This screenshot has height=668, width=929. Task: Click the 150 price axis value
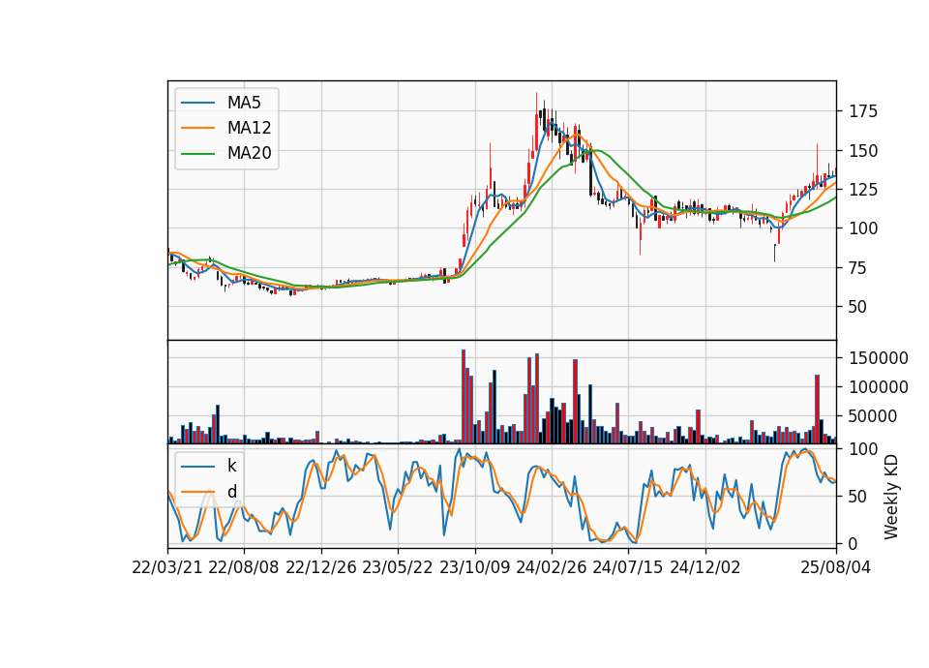[x=863, y=151]
